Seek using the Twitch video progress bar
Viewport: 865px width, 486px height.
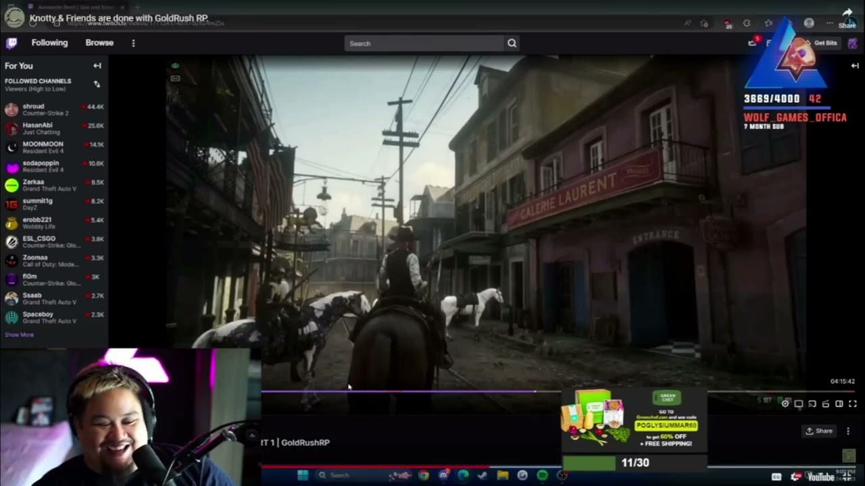coord(558,391)
